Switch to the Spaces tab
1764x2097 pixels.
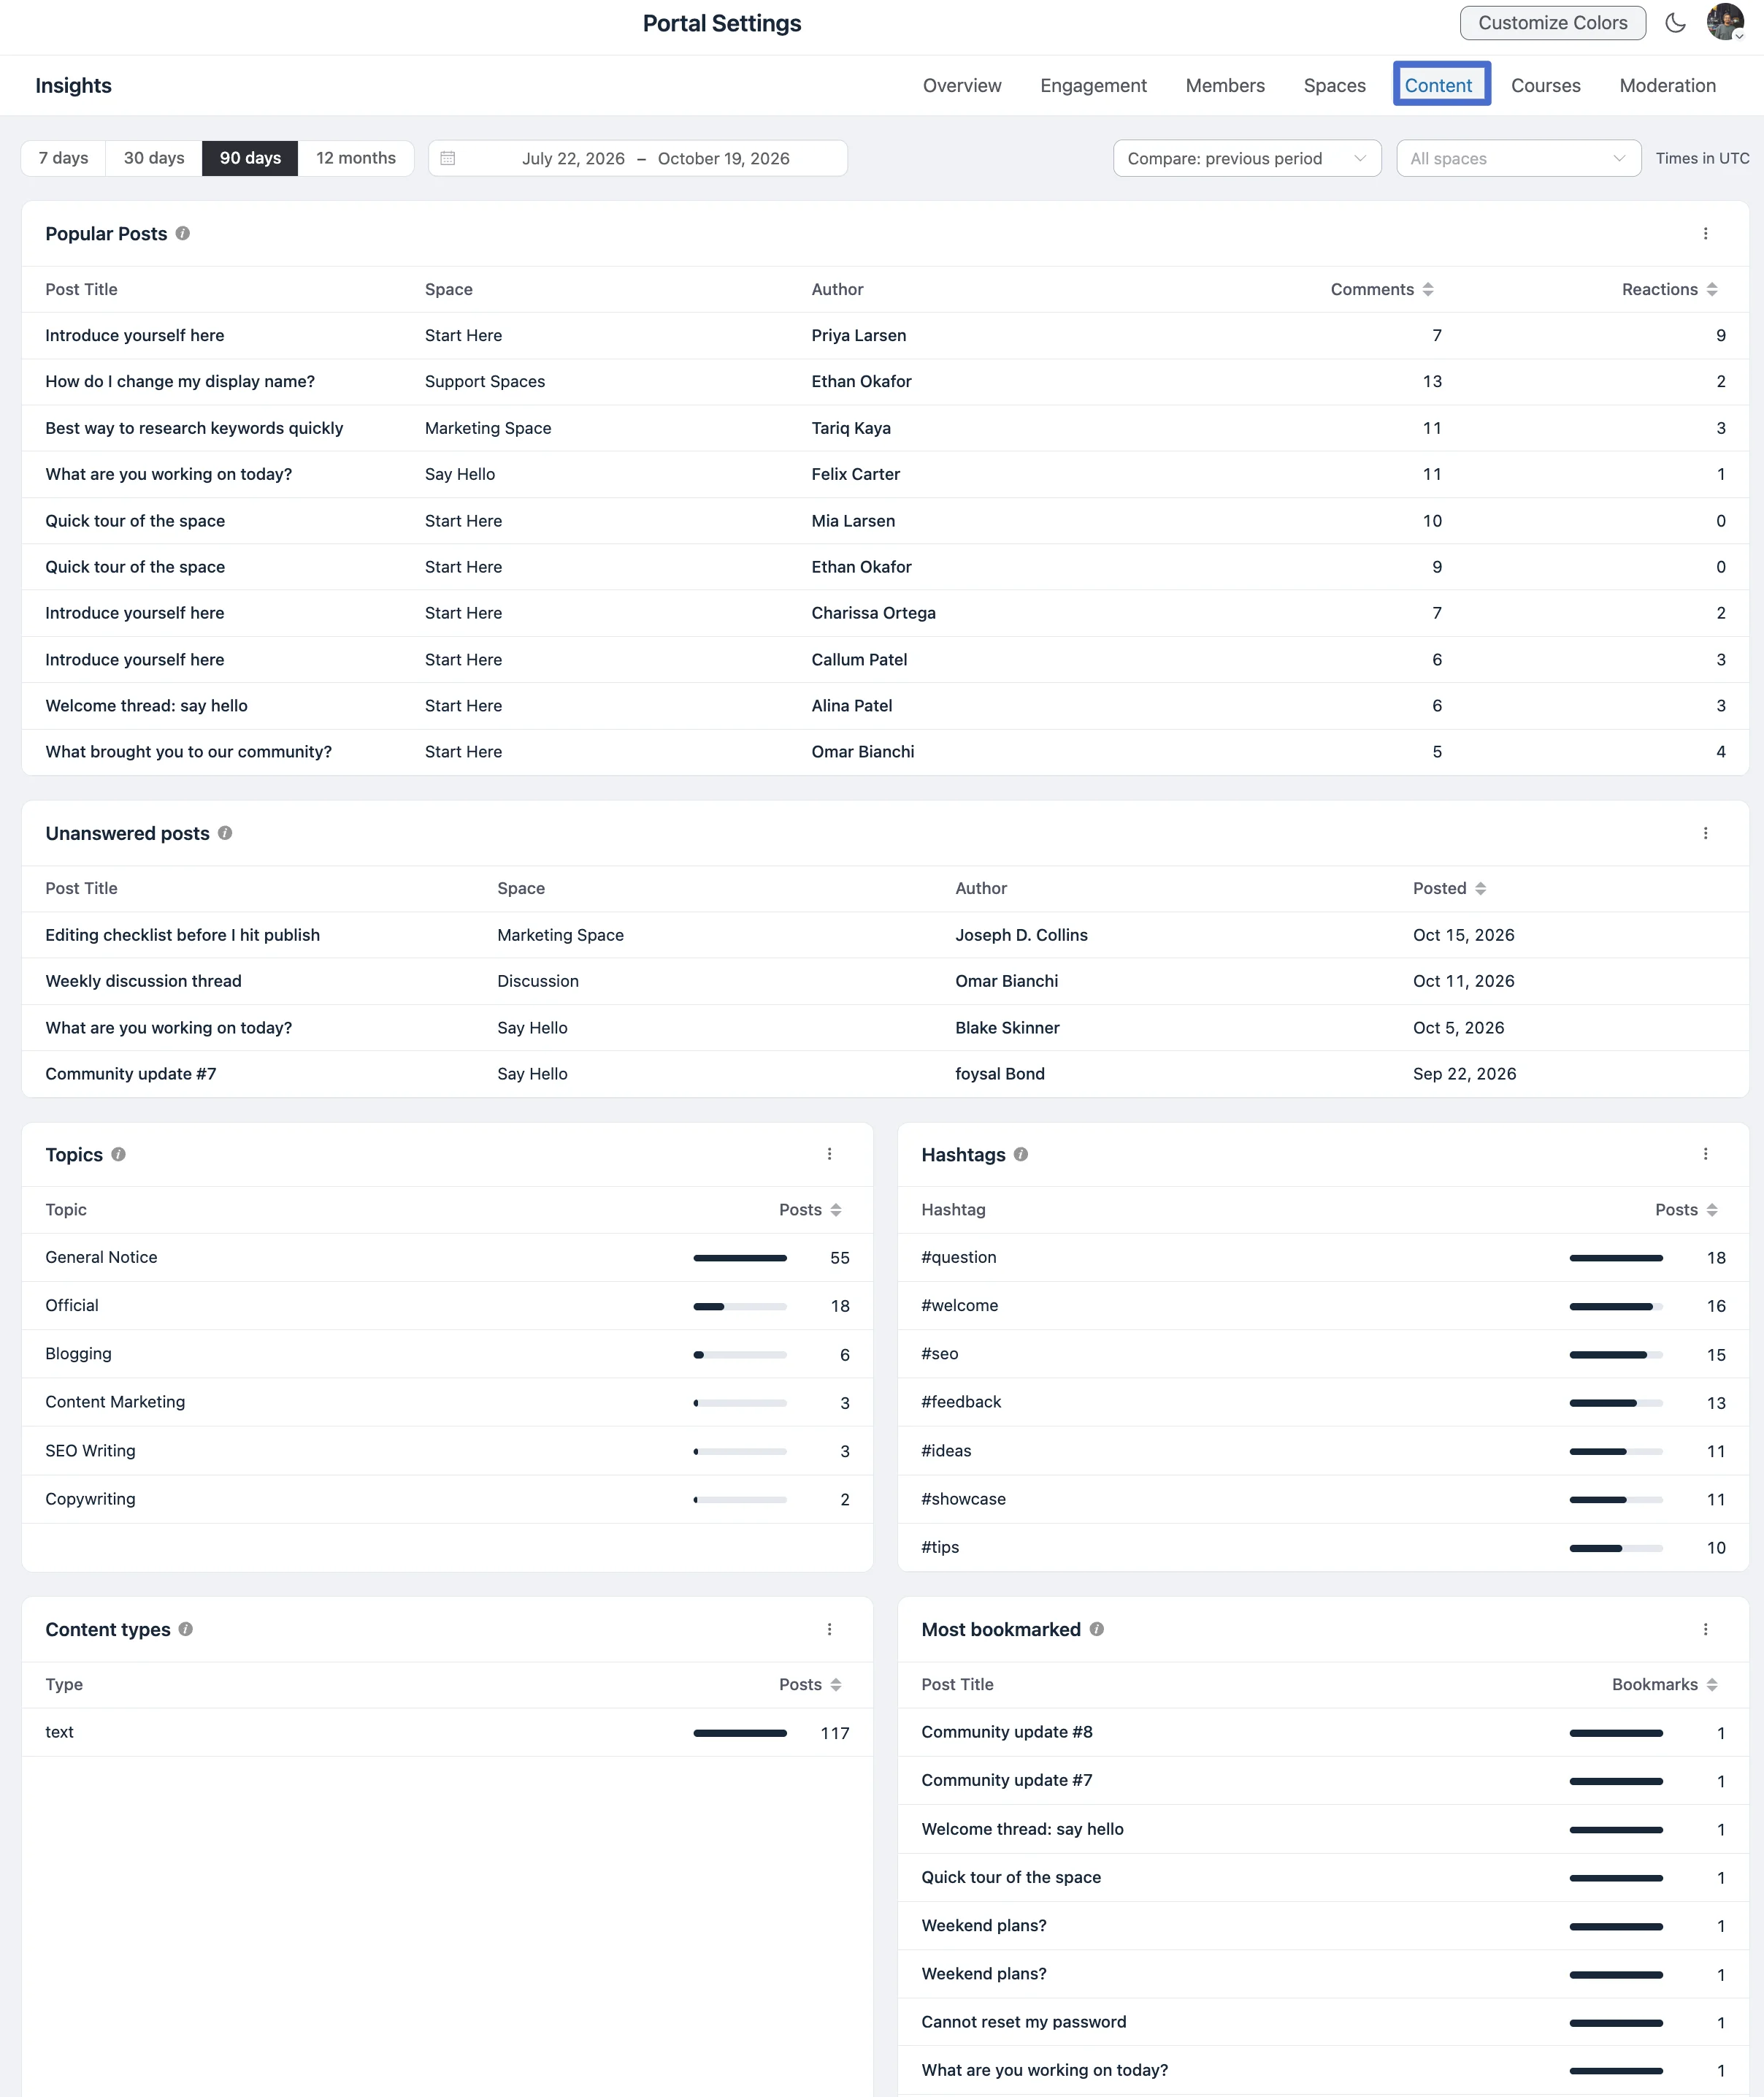point(1334,85)
